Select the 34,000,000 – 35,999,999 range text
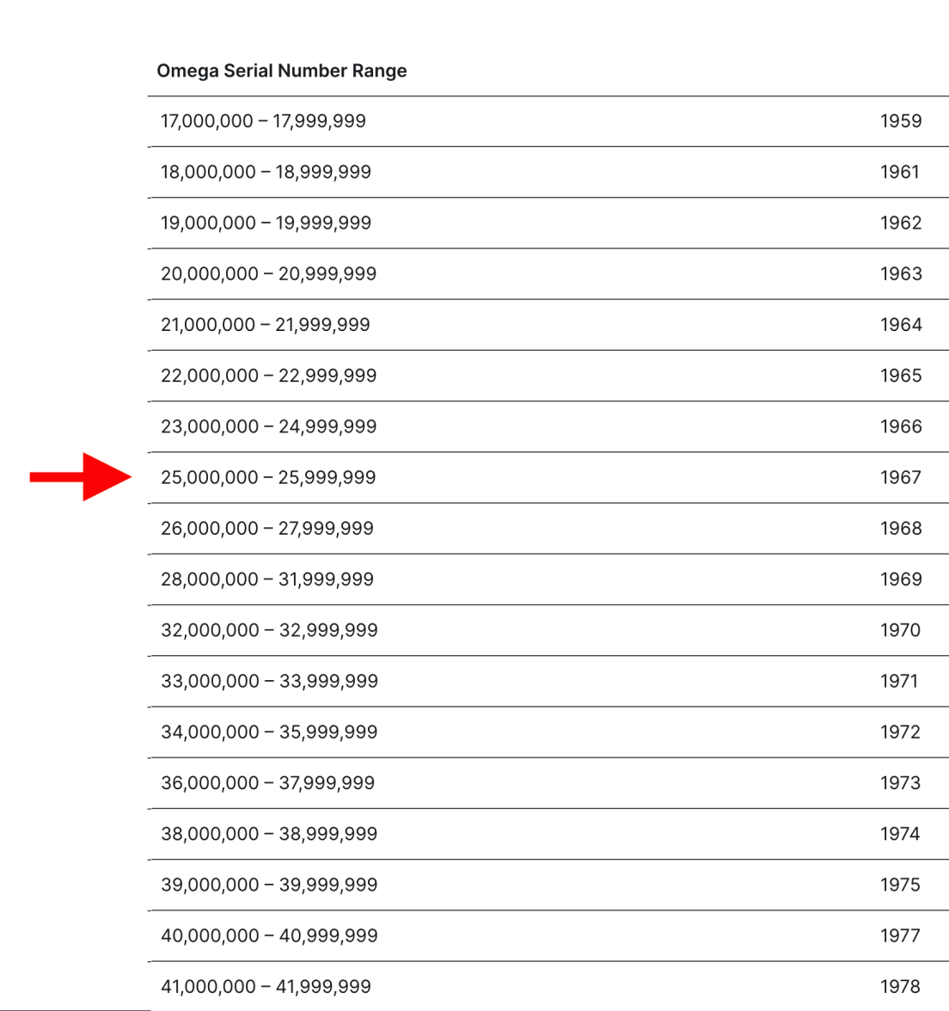The image size is (949, 1011). [269, 732]
